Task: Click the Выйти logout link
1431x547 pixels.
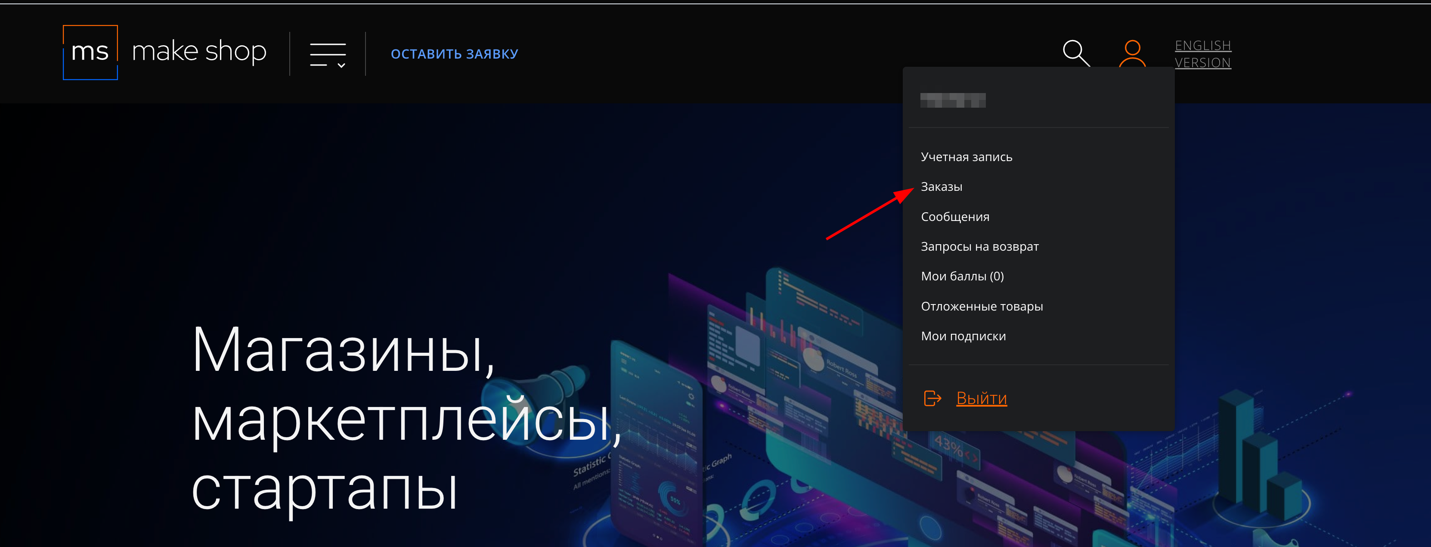Action: (x=981, y=398)
